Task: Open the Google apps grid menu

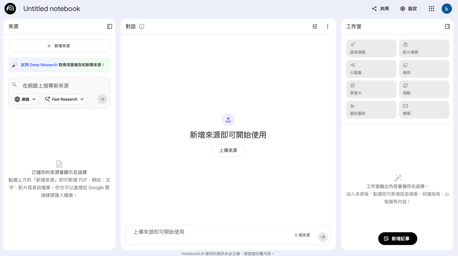Action: tap(431, 9)
